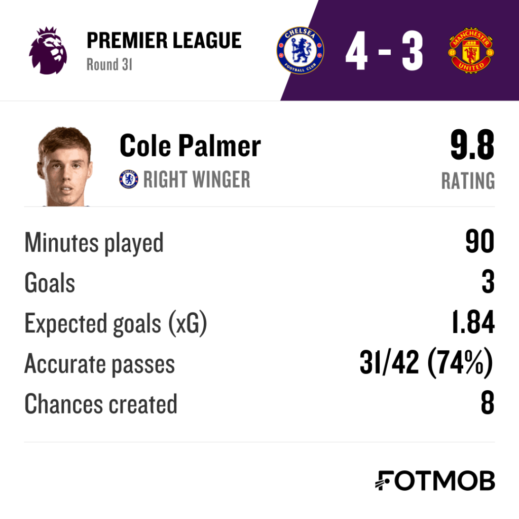Click the Accurate passes label
This screenshot has height=519, width=519.
coord(100,364)
